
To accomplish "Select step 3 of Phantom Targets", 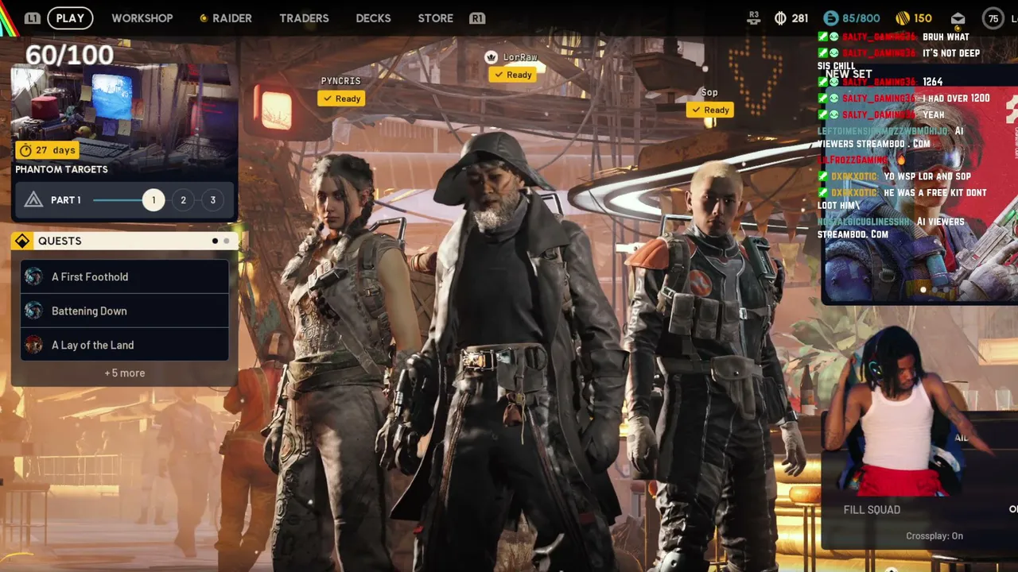I will point(212,200).
